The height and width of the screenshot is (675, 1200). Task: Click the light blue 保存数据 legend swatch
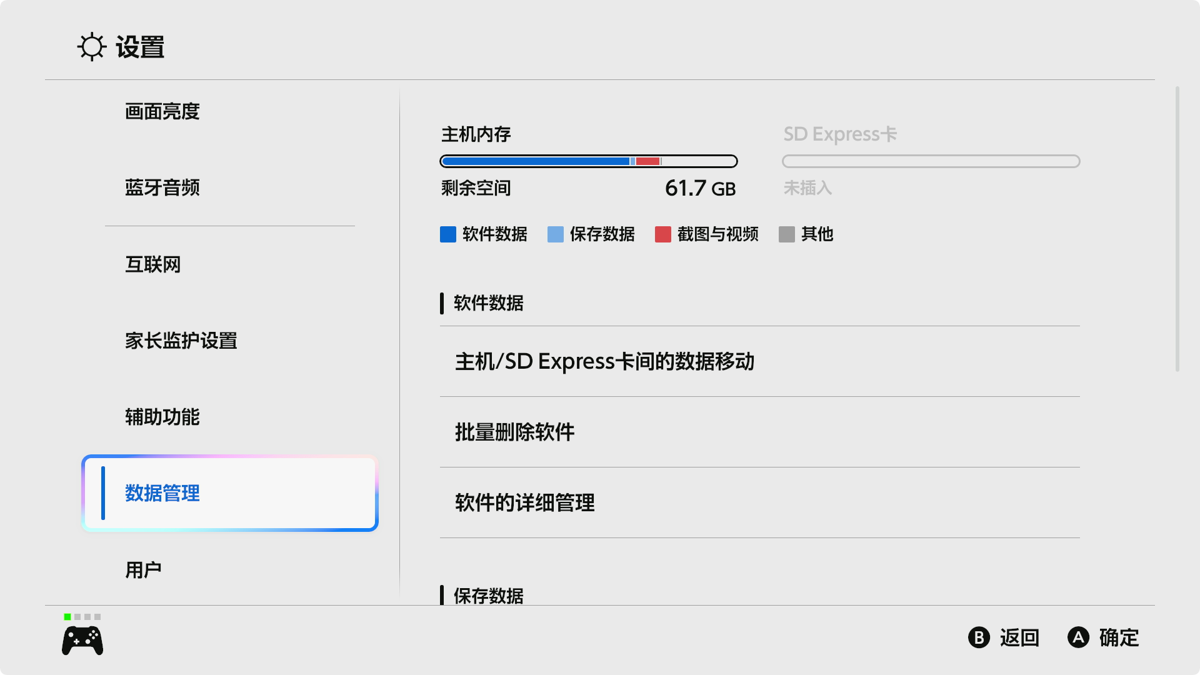point(556,234)
